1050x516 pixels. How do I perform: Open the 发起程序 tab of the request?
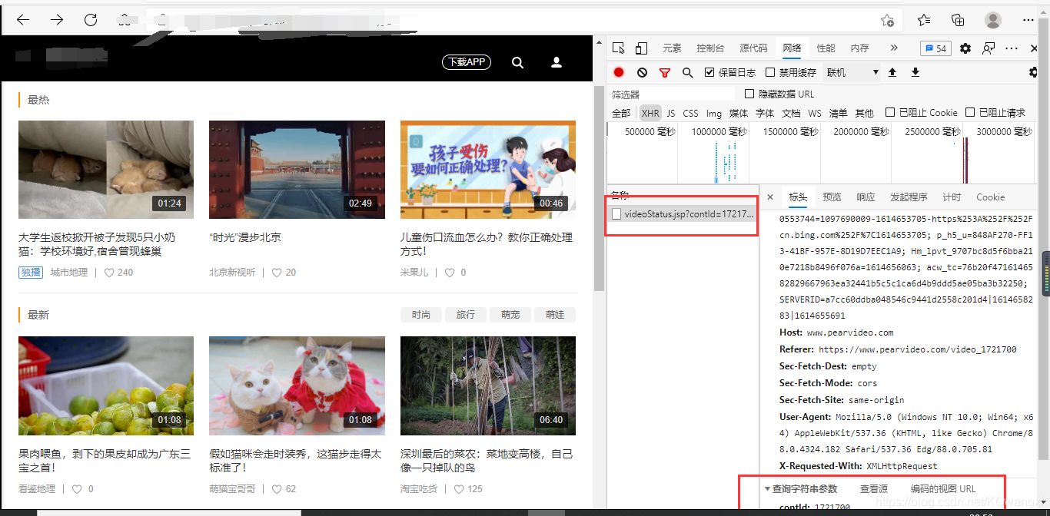coord(909,197)
